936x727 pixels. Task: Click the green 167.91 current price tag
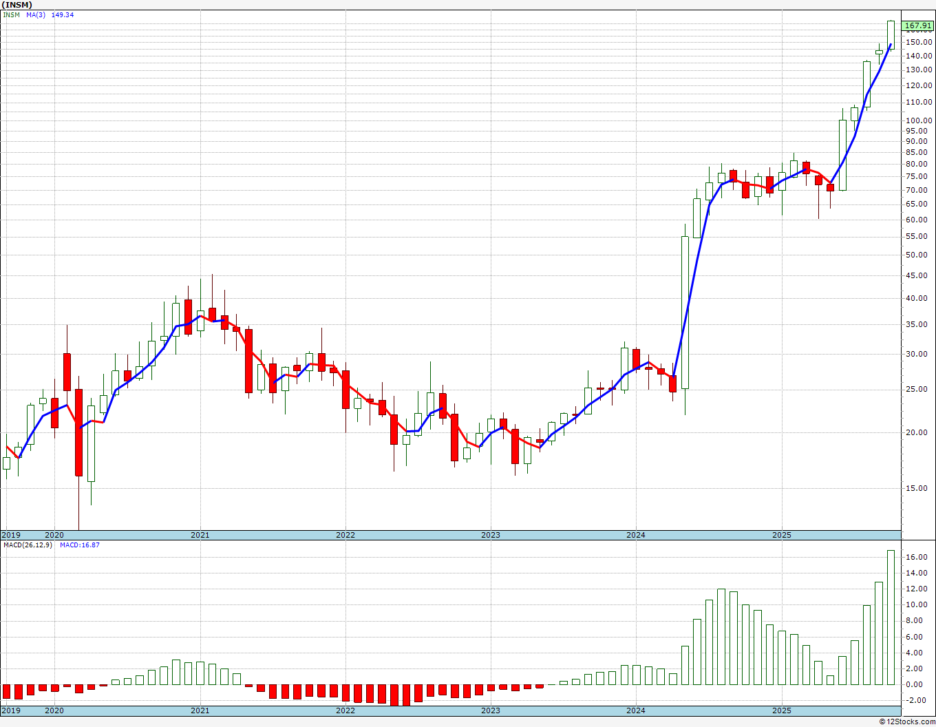918,26
